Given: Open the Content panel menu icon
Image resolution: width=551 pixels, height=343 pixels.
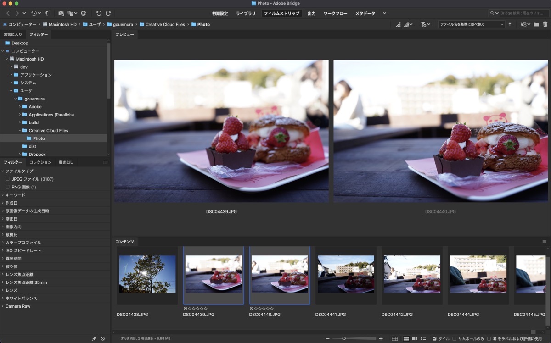Looking at the screenshot, I should tap(545, 242).
